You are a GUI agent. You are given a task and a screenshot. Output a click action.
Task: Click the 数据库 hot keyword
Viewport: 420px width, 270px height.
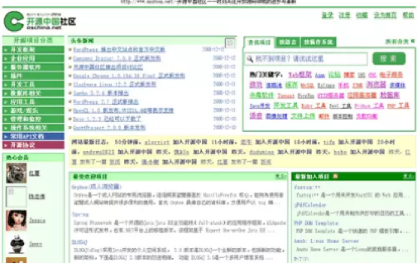pos(390,95)
